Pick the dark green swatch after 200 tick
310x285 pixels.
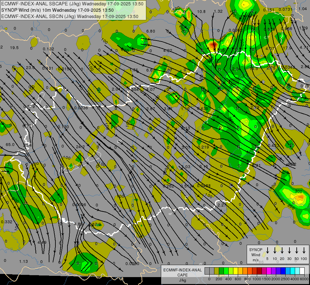221,271
